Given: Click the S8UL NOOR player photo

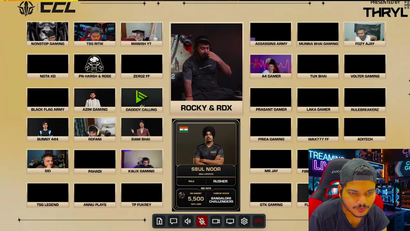Looking at the screenshot, I should [x=209, y=145].
